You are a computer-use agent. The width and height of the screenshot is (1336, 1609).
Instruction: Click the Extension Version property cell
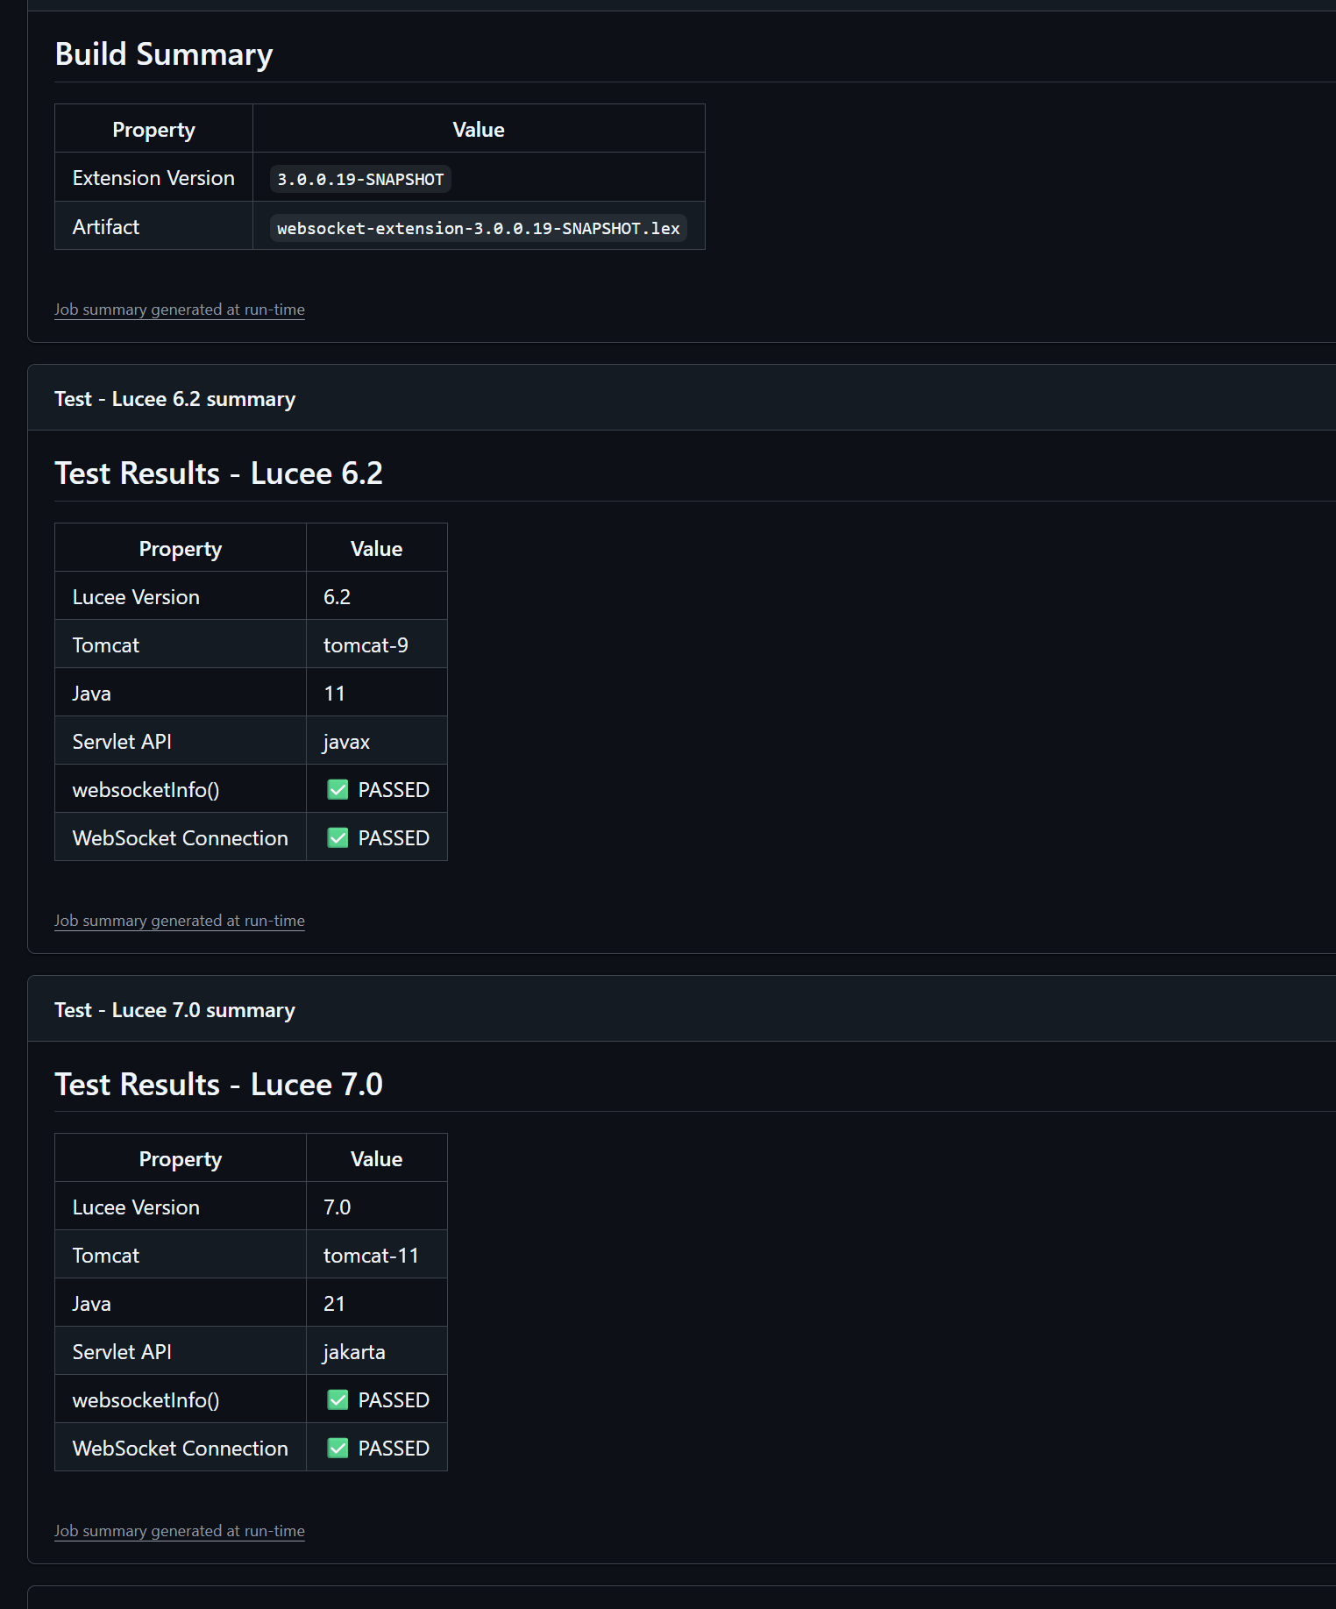pos(153,178)
